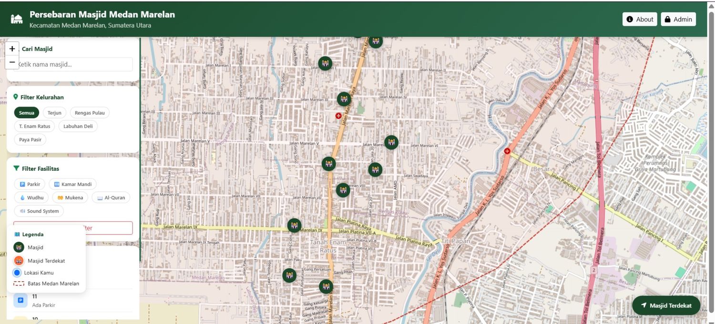Focus the Ketik nama masjid search field
The width and height of the screenshot is (715, 324).
73,64
